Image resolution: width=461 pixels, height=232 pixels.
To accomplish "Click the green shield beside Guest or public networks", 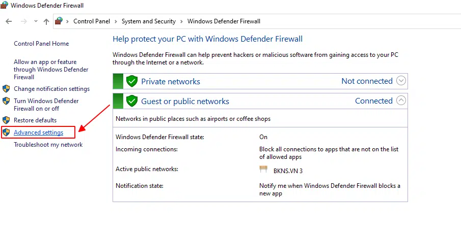I will click(132, 101).
